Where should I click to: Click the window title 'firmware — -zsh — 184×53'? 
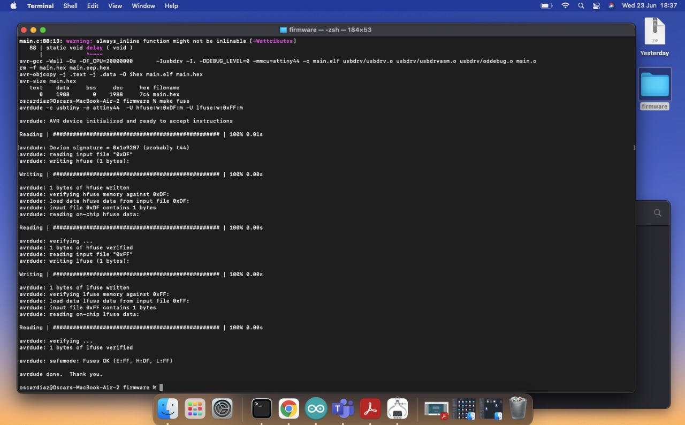tap(330, 30)
